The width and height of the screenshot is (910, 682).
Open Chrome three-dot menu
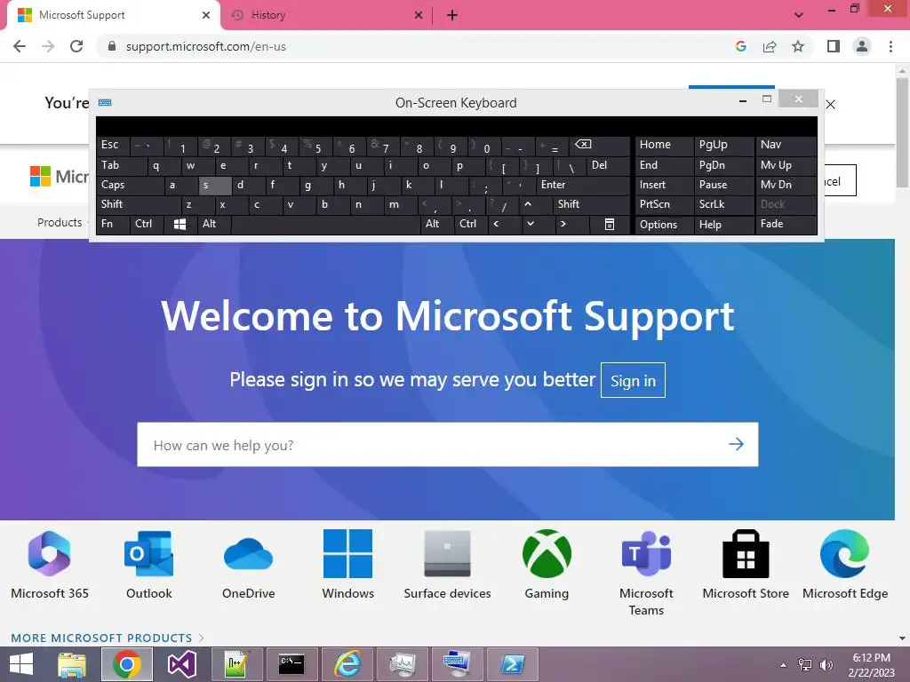click(890, 46)
